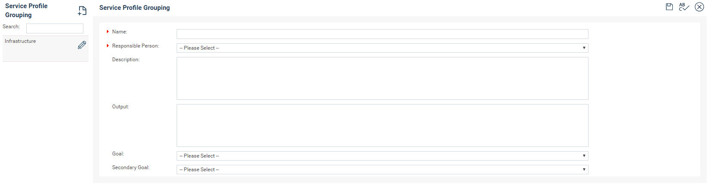Expand the Secondary Goal dropdown list
The height and width of the screenshot is (185, 711).
tap(382, 170)
